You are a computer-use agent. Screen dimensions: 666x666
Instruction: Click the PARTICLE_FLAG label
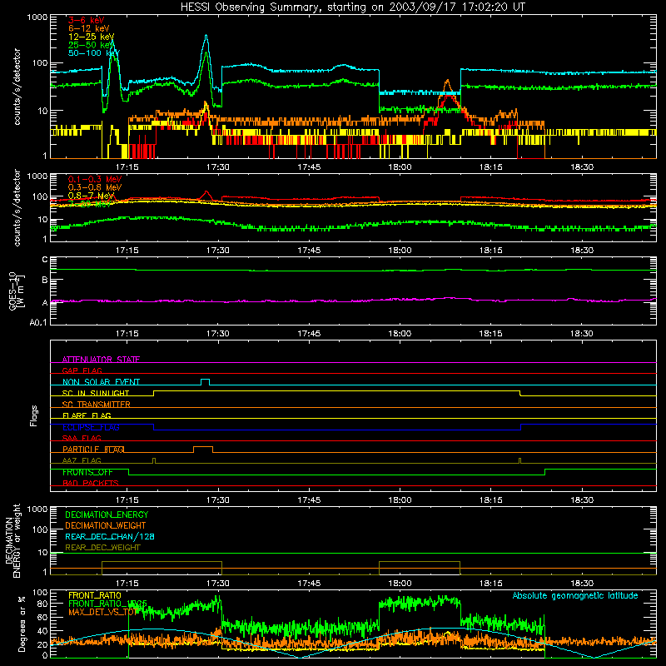(93, 450)
